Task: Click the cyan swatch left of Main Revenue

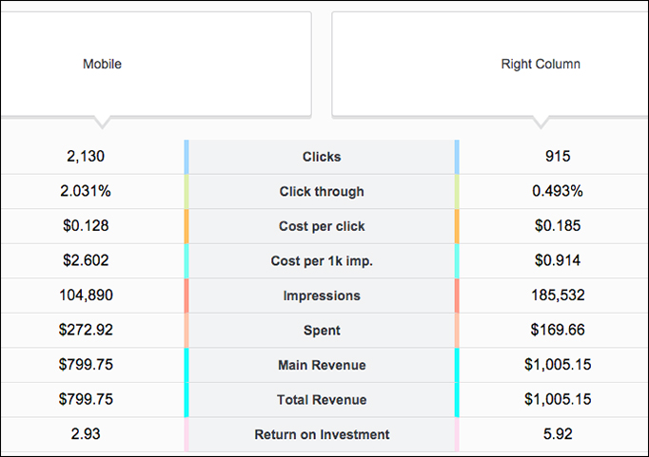Action: tap(187, 365)
